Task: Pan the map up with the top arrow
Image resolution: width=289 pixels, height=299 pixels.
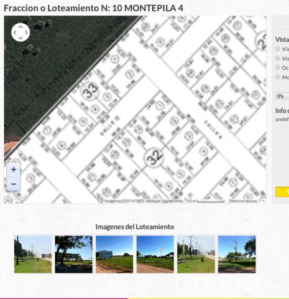Action: [21, 27]
